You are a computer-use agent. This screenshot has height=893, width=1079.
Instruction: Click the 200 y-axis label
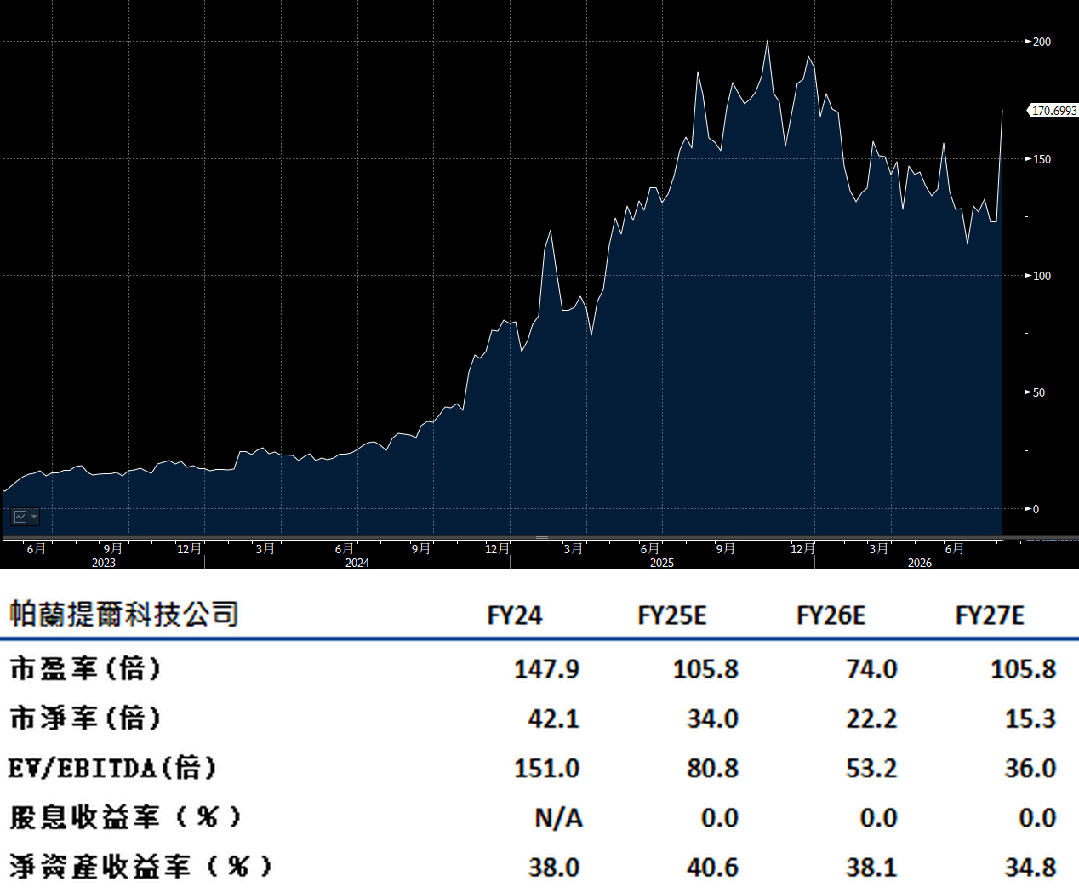click(1042, 42)
